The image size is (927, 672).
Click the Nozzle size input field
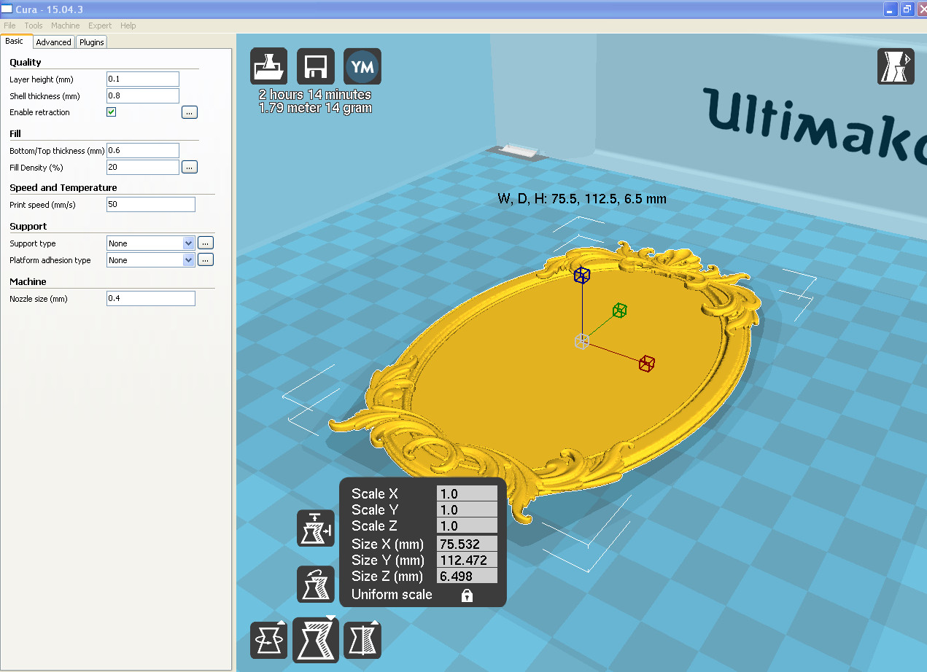(151, 298)
